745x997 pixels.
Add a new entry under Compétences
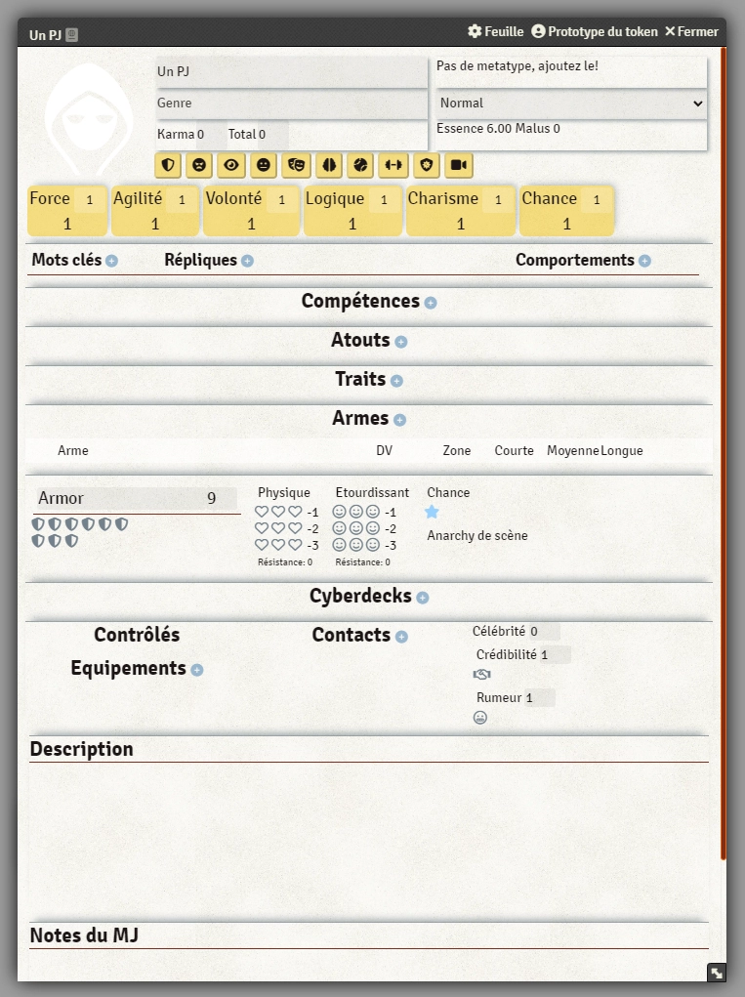(x=431, y=303)
